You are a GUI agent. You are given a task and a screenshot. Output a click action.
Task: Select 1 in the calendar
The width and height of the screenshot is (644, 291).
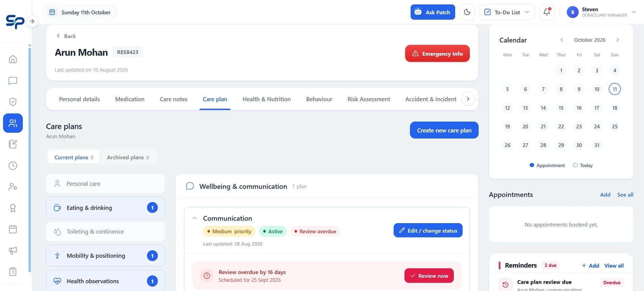561,71
